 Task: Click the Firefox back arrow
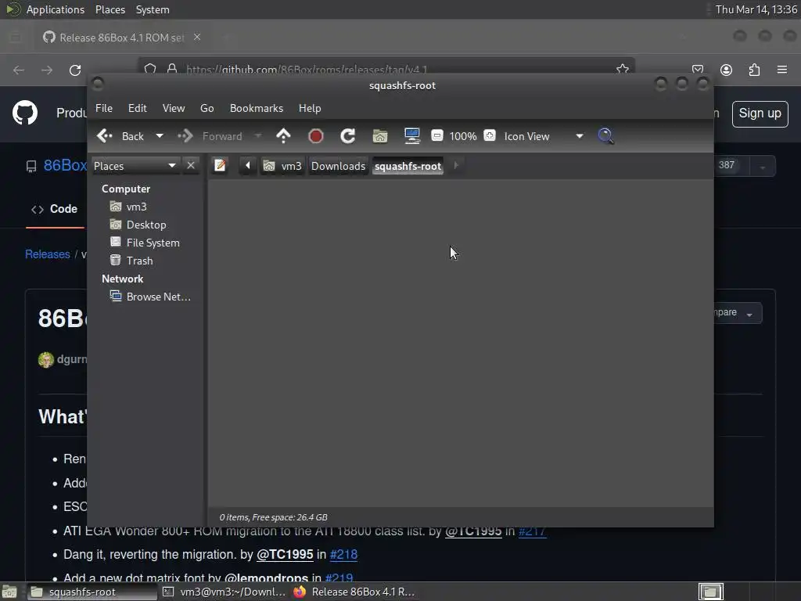pos(19,70)
